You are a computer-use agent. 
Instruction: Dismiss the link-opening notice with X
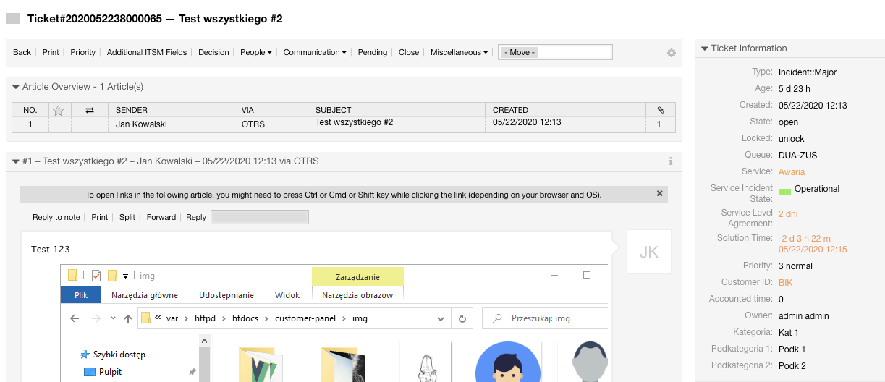659,194
